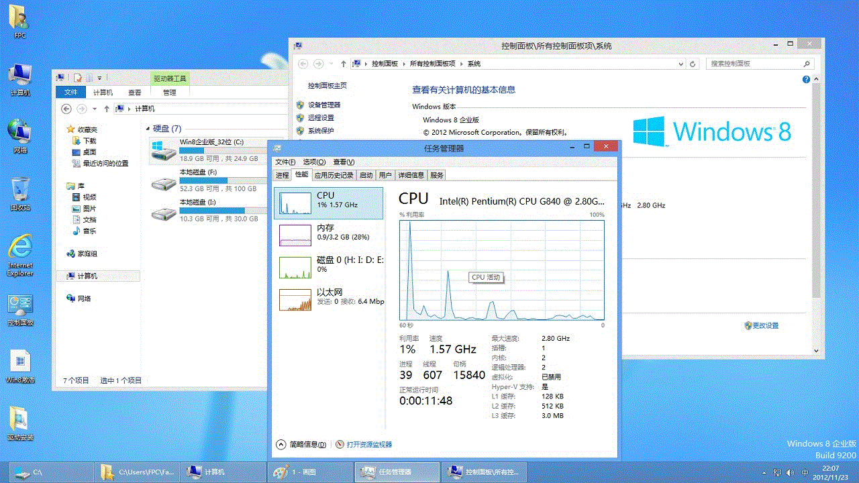Screen dimensions: 859x483
Task: Open the 查看 ribbon tab in Explorer
Action: (135, 93)
